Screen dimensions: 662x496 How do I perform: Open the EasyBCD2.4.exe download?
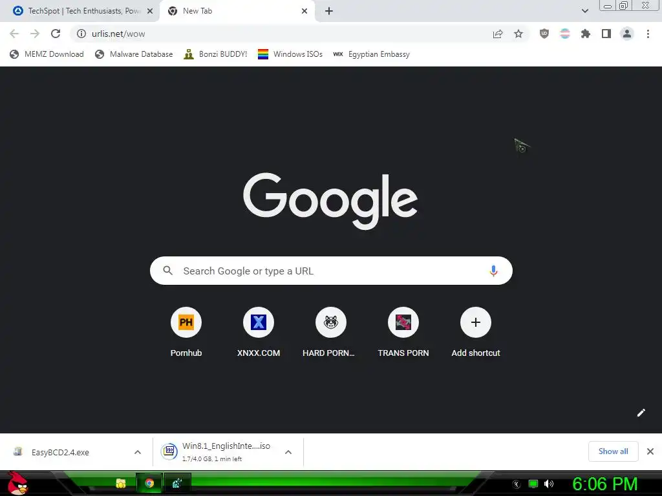[60, 452]
